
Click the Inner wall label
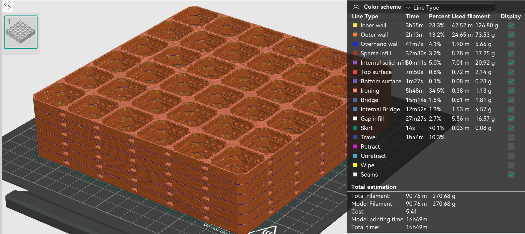373,26
